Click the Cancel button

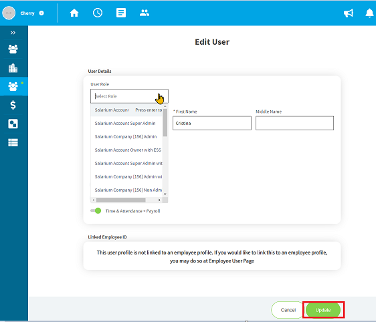[x=288, y=310]
